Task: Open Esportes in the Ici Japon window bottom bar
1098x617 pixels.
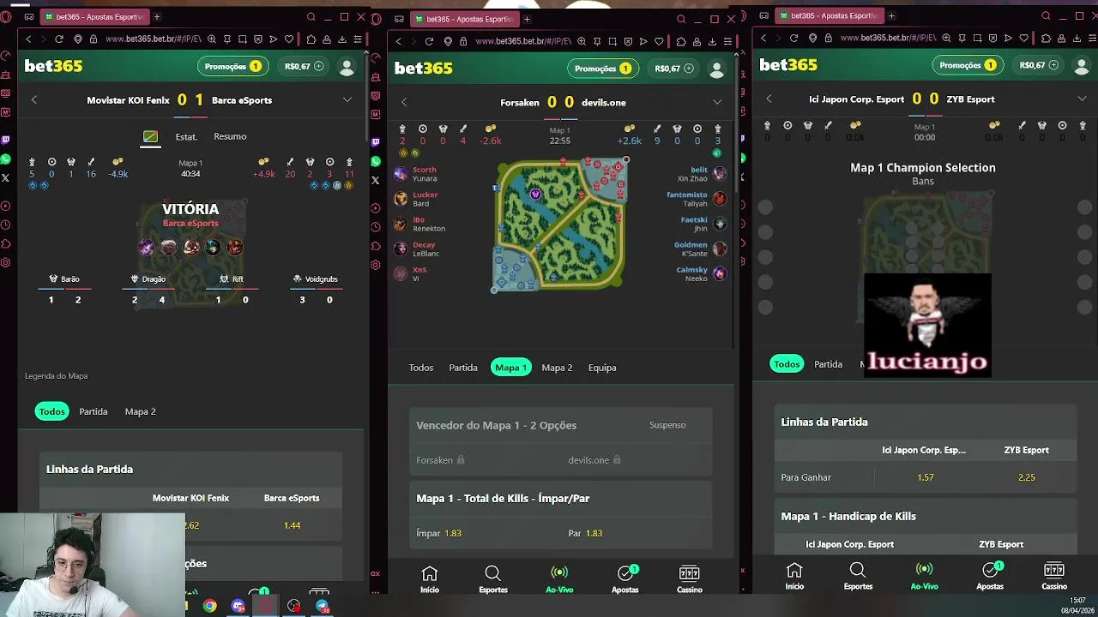Action: (x=858, y=576)
